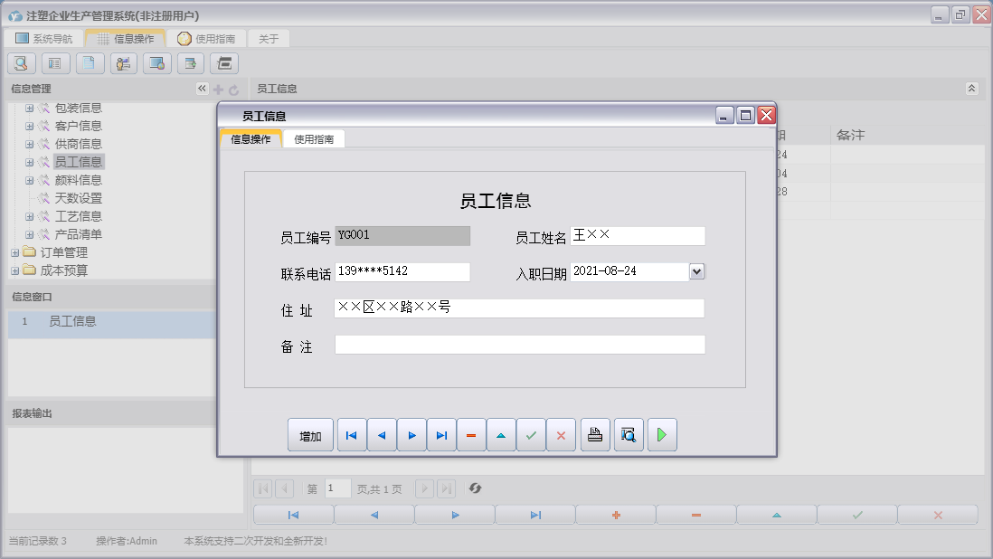Viewport: 993px width, 559px height.
Task: Cancel with the red X button in dialog
Action: click(561, 435)
